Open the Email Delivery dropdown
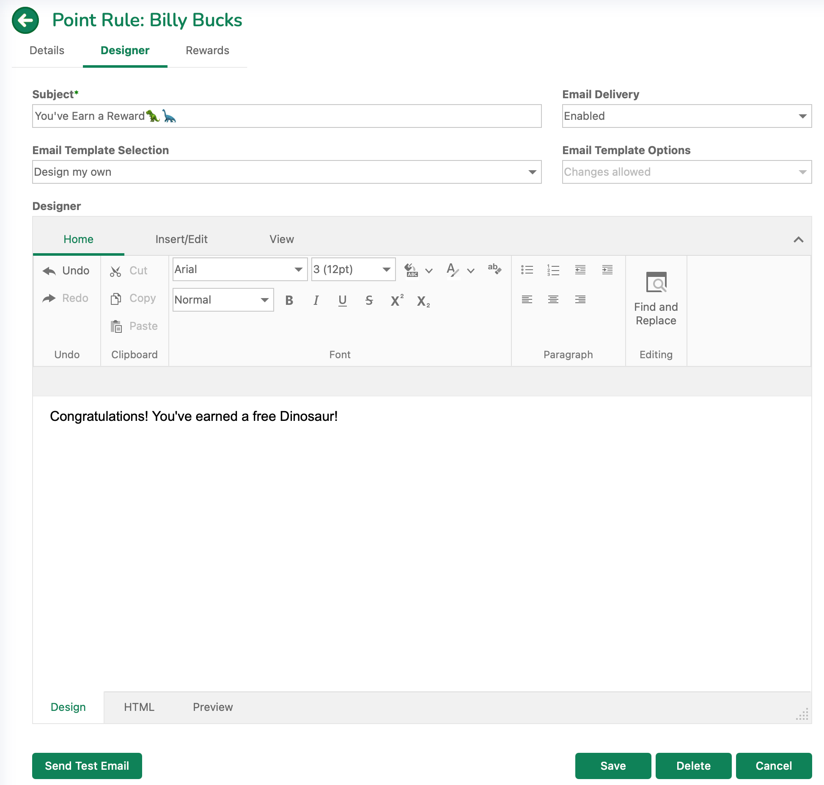Screen dimensions: 824x785 pyautogui.click(x=687, y=116)
